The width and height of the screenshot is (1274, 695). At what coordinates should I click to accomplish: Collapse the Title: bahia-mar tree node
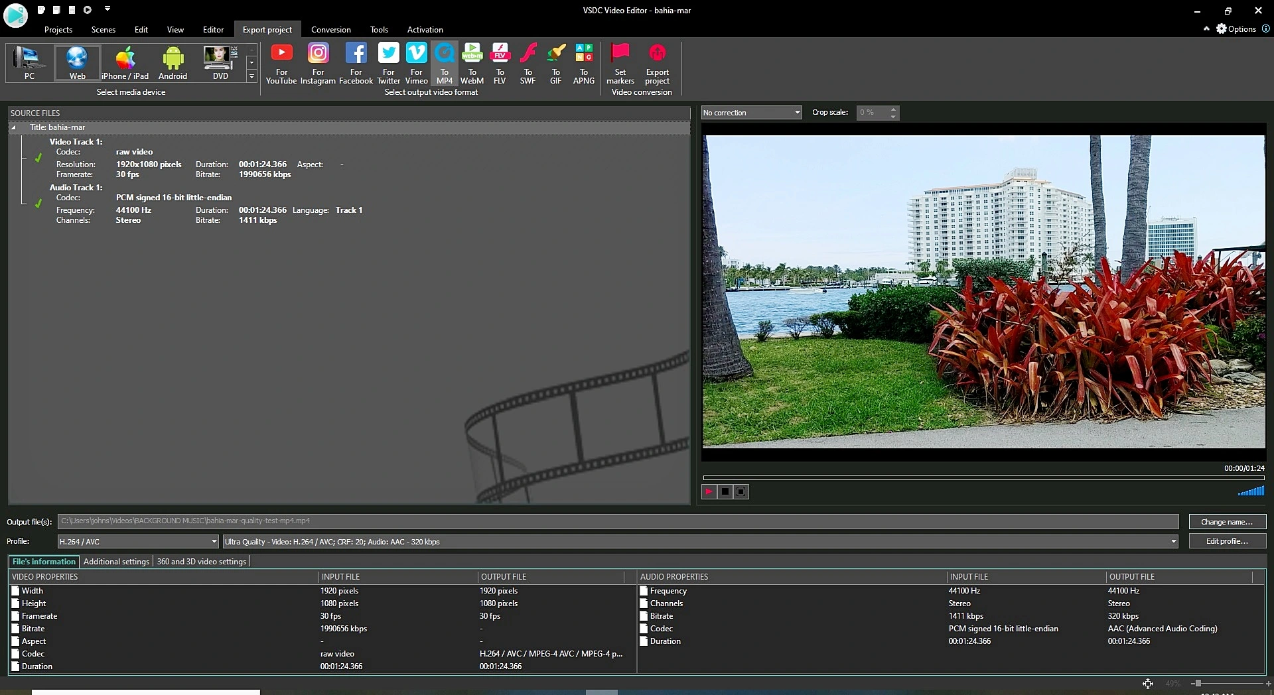pyautogui.click(x=13, y=127)
